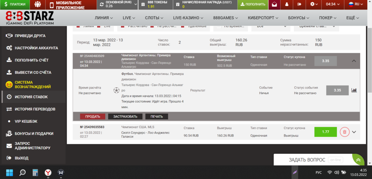This screenshot has width=372, height=179.
Task: Open the messages envelope icon
Action: point(274,4)
